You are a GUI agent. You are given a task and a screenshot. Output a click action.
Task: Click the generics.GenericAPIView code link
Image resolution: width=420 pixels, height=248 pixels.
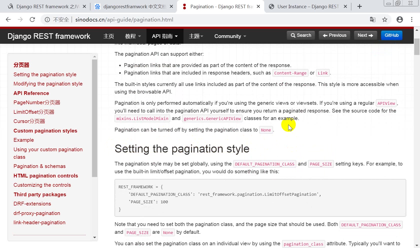click(x=212, y=118)
